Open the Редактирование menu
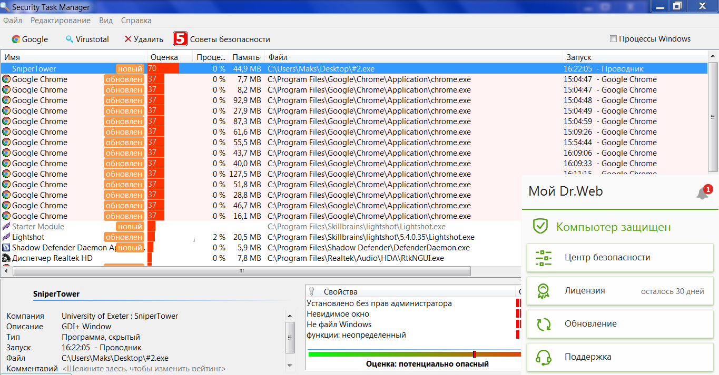This screenshot has height=375, width=719. click(61, 21)
